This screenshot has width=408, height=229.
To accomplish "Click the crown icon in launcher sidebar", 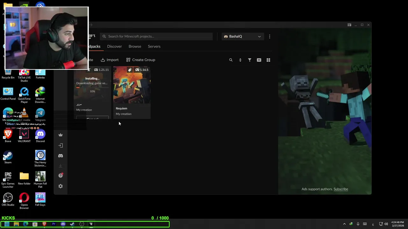I will (x=61, y=135).
